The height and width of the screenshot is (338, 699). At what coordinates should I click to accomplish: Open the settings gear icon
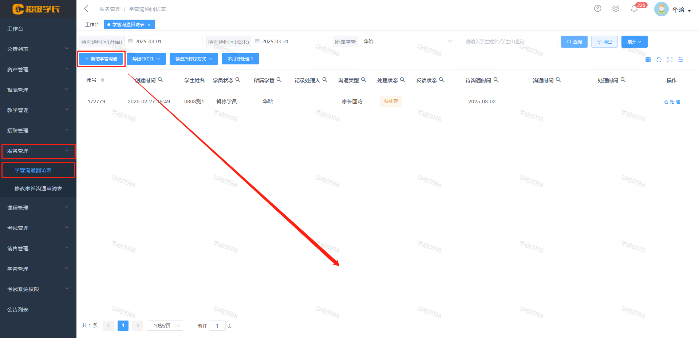[616, 8]
